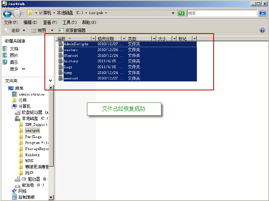The height and width of the screenshot is (201, 269).
Task: Refresh the folder with the green arrows icon
Action: [x=181, y=13]
